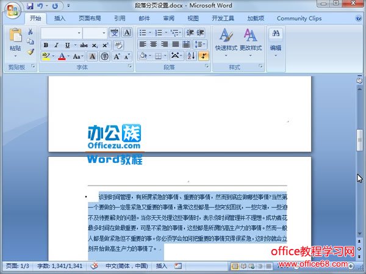Cut selection with scissors icon

point(30,32)
